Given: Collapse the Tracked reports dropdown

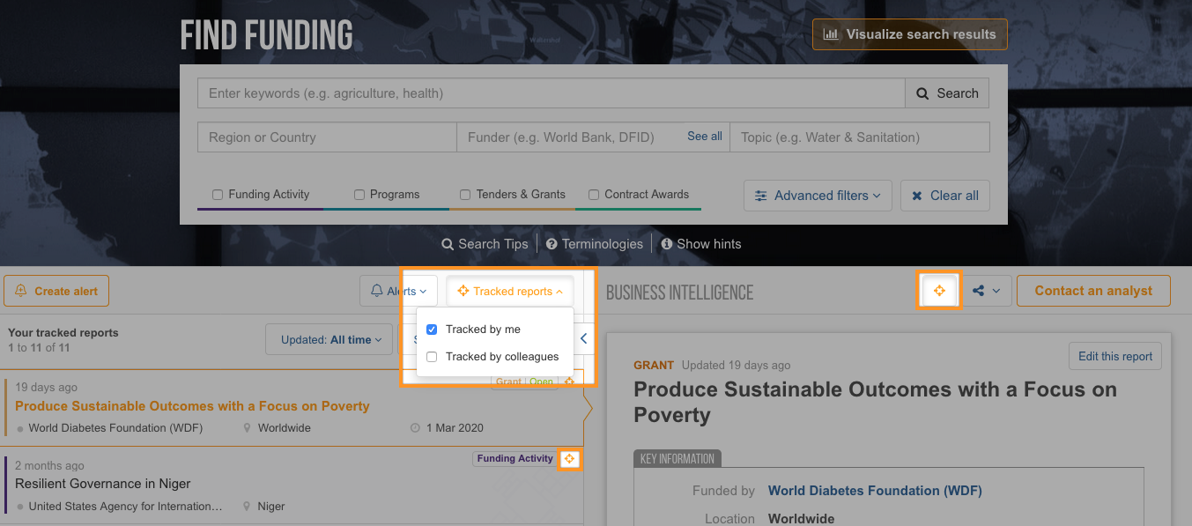Looking at the screenshot, I should (510, 291).
